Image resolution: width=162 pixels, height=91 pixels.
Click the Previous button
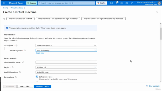click(x=10, y=86)
